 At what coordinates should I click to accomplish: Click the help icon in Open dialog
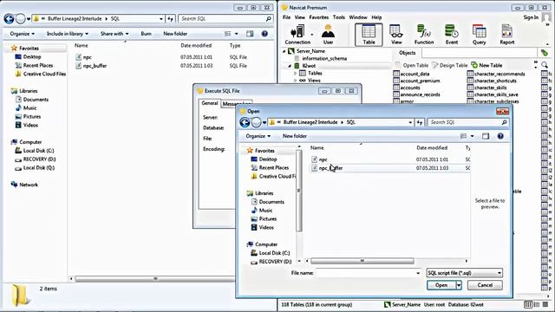click(500, 136)
